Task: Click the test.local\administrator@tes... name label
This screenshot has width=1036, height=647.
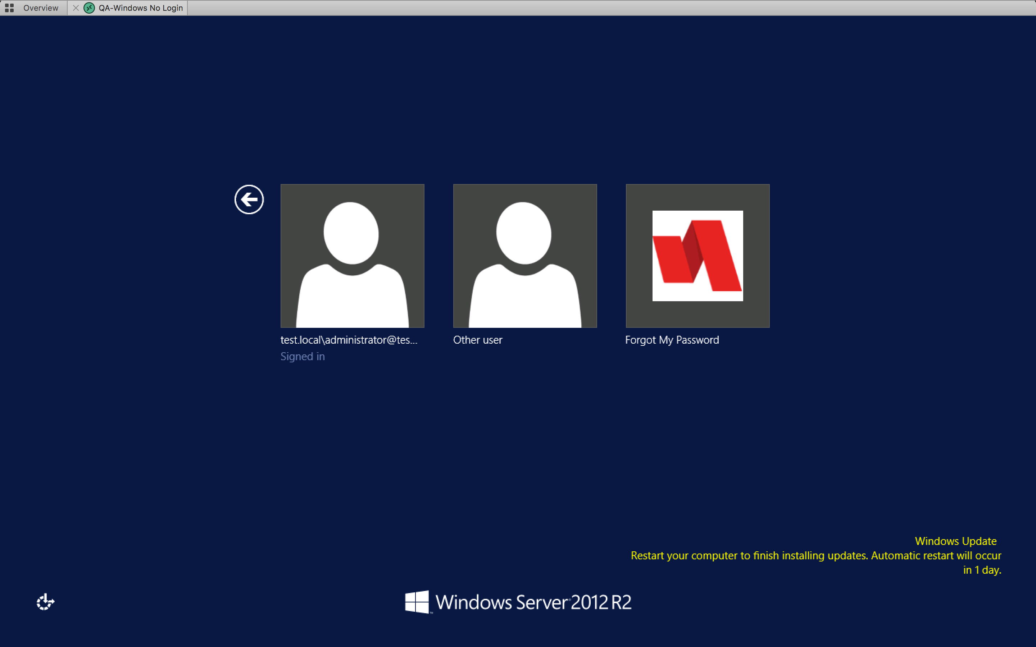Action: pos(349,340)
